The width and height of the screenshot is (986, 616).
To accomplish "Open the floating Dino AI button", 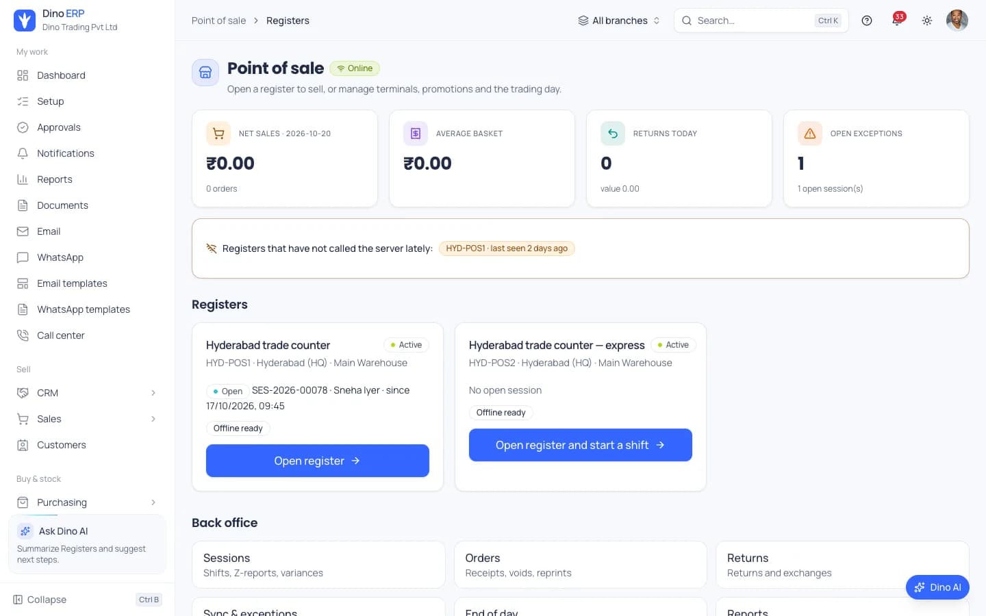I will point(937,587).
